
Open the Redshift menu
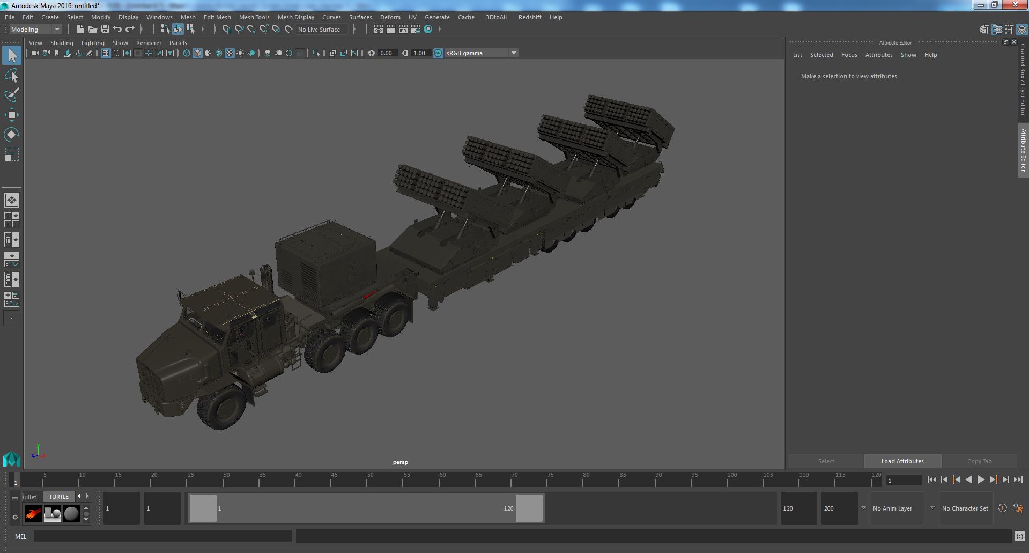point(530,17)
